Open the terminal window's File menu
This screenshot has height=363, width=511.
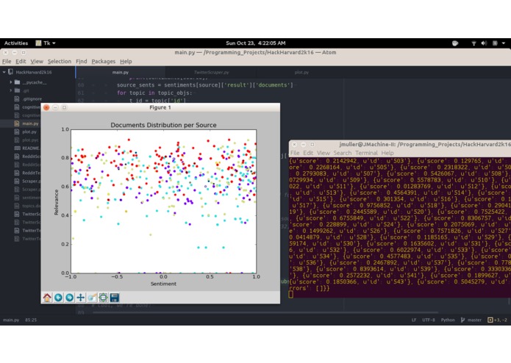[x=295, y=153]
